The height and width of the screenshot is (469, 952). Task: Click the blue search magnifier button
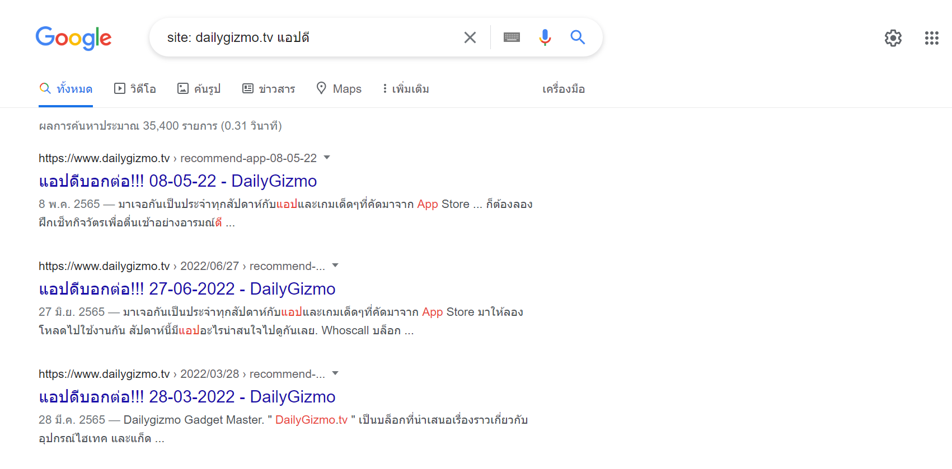pyautogui.click(x=578, y=37)
